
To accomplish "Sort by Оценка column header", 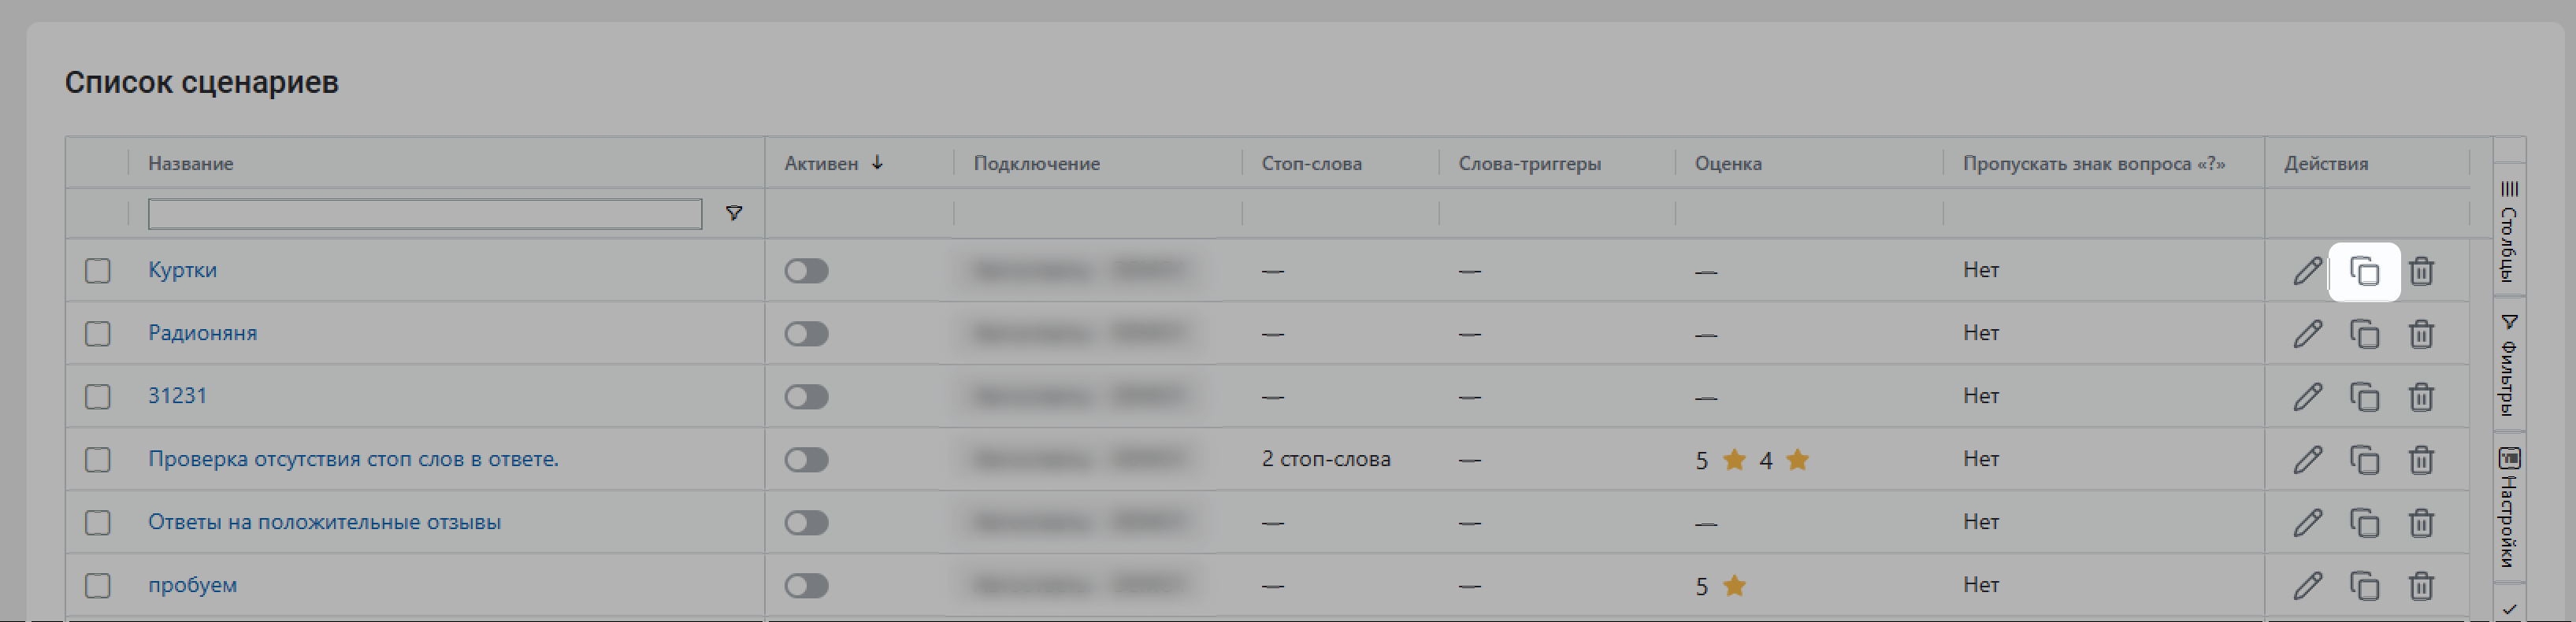I will click(1728, 163).
